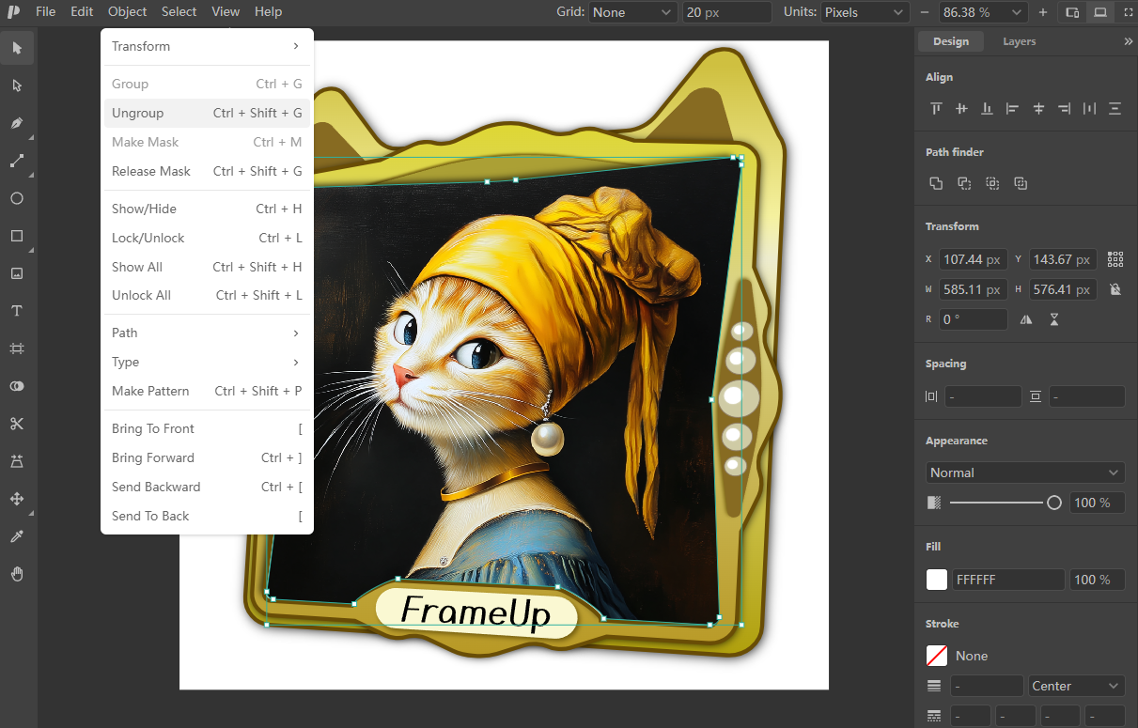Click the rotation angle input field

(x=973, y=319)
